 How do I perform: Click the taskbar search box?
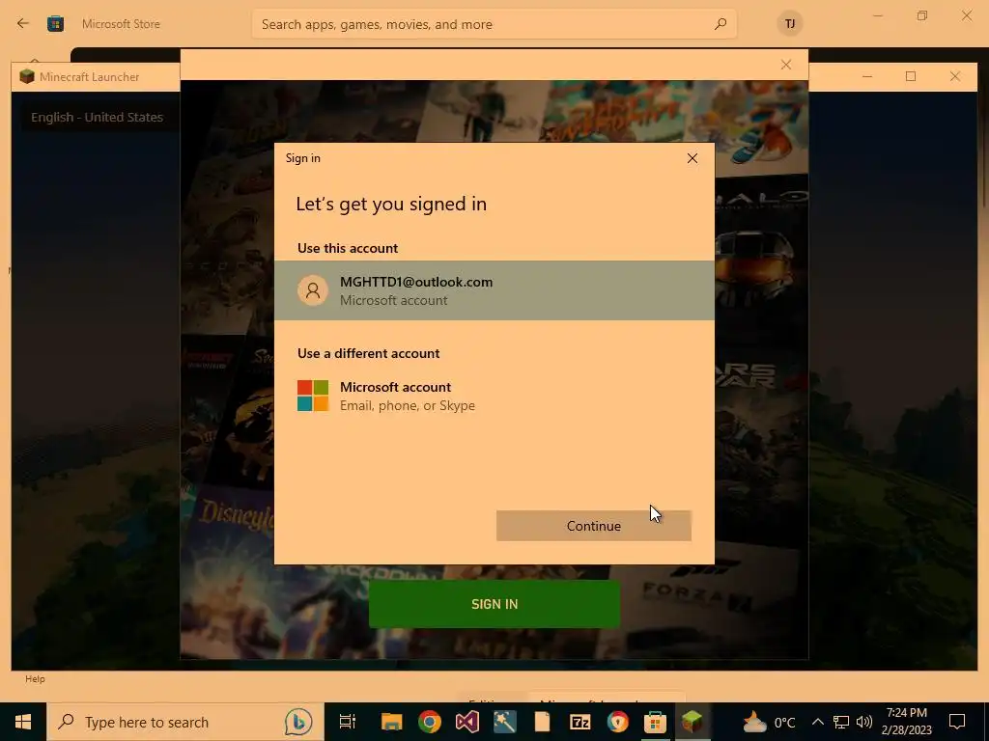[x=185, y=722]
